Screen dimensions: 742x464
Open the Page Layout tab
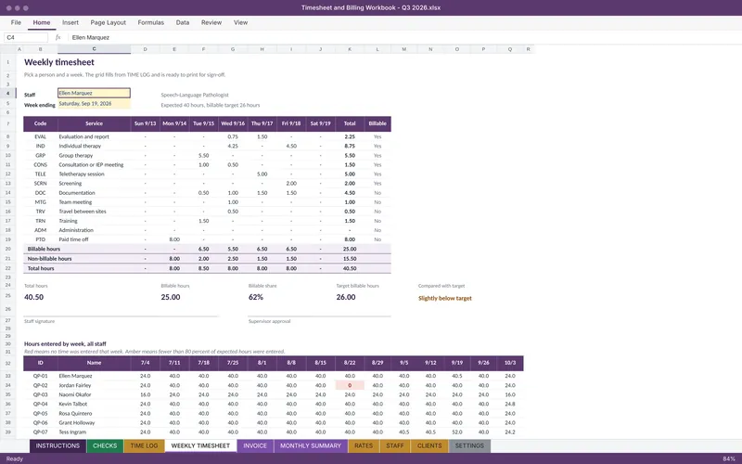[x=108, y=22]
